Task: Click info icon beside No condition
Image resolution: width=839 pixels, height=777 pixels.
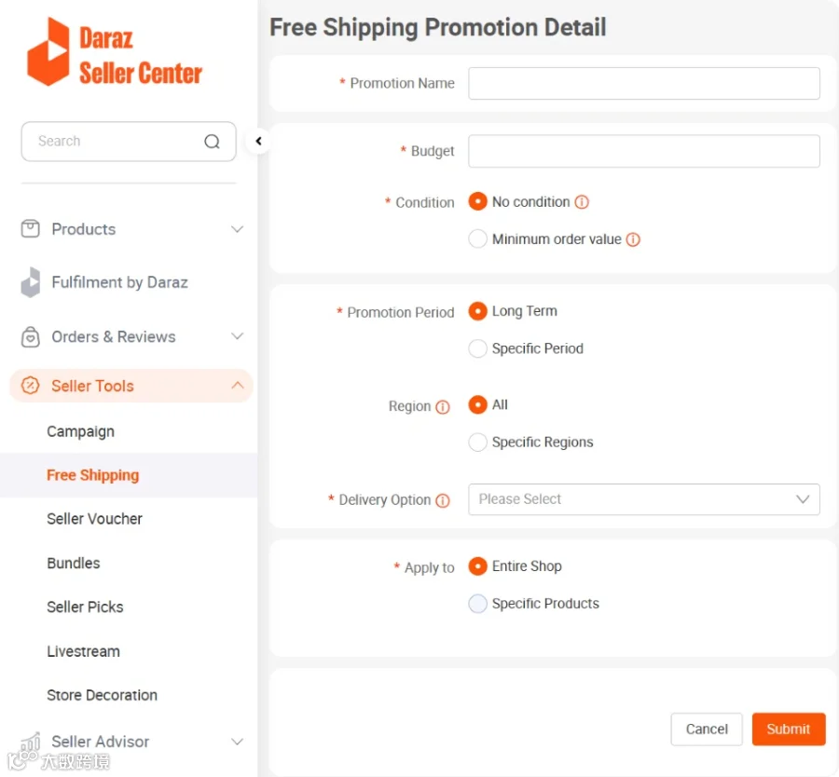Action: click(582, 202)
